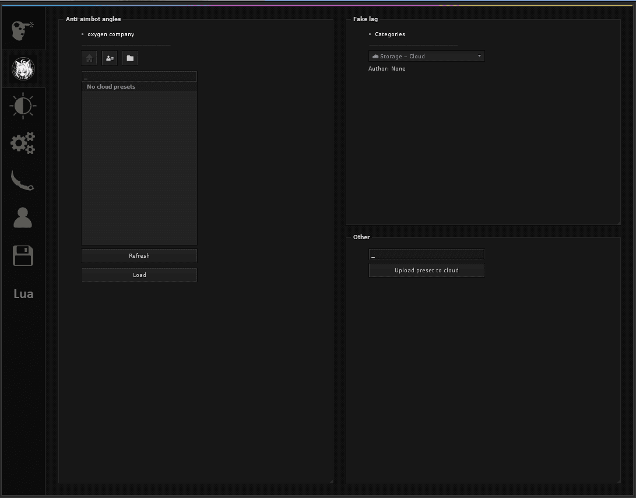Focus the preset name field in Other panel
This screenshot has width=636, height=498.
426,254
